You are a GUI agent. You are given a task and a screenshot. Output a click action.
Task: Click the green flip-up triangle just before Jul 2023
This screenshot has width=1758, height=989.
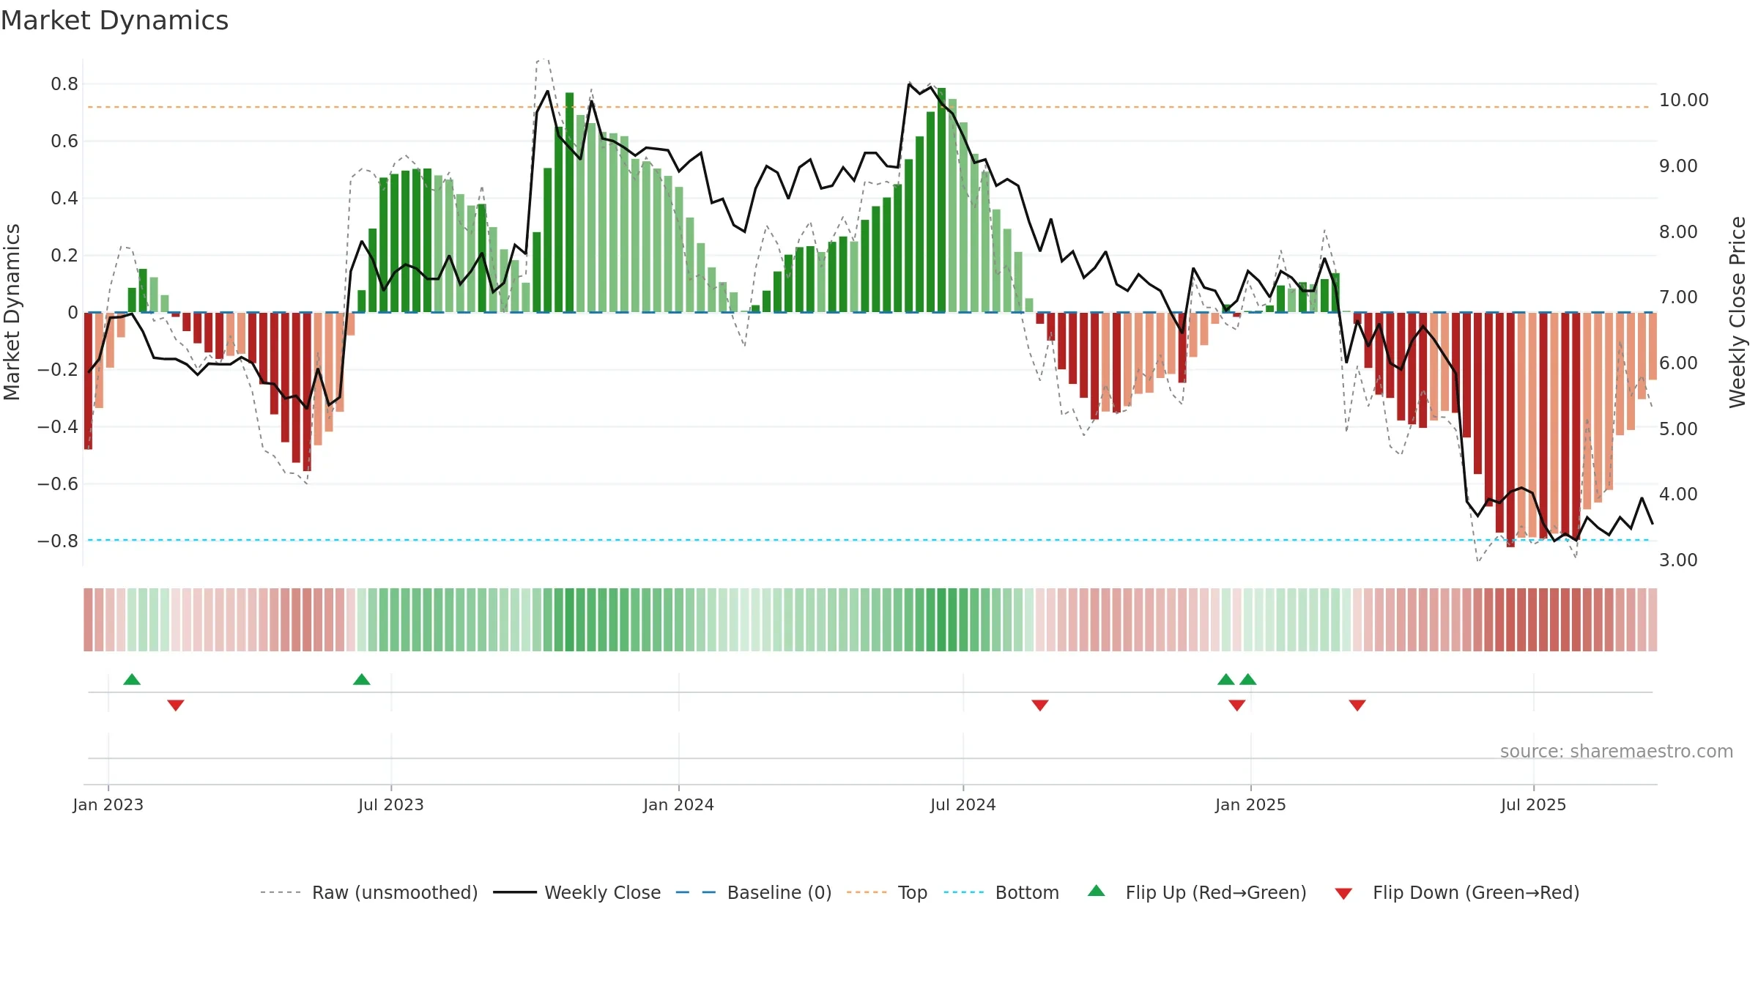tap(362, 679)
